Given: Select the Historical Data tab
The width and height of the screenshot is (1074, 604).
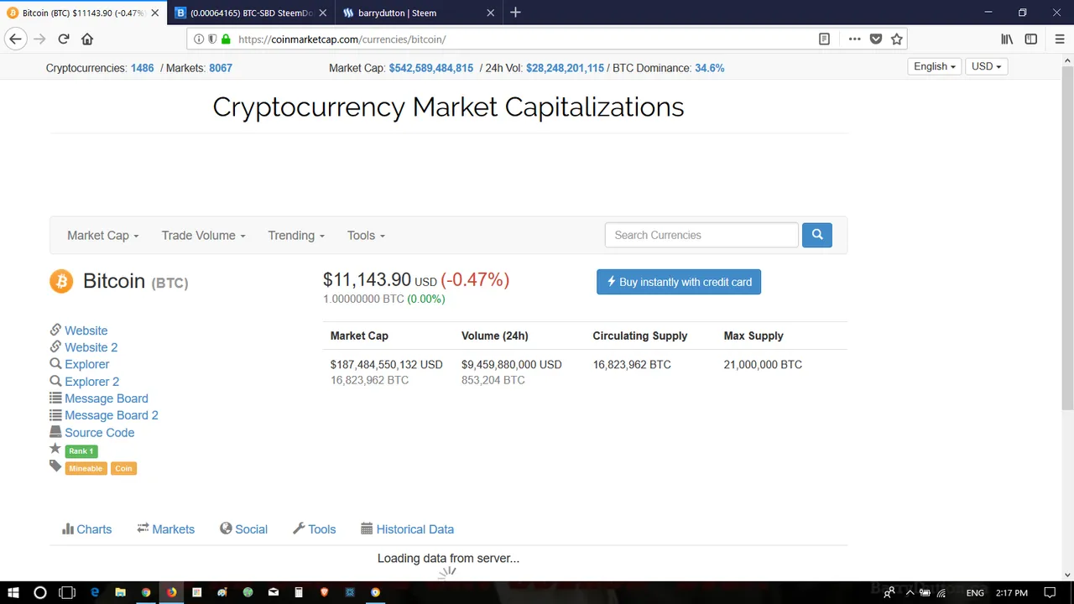Looking at the screenshot, I should 407,529.
